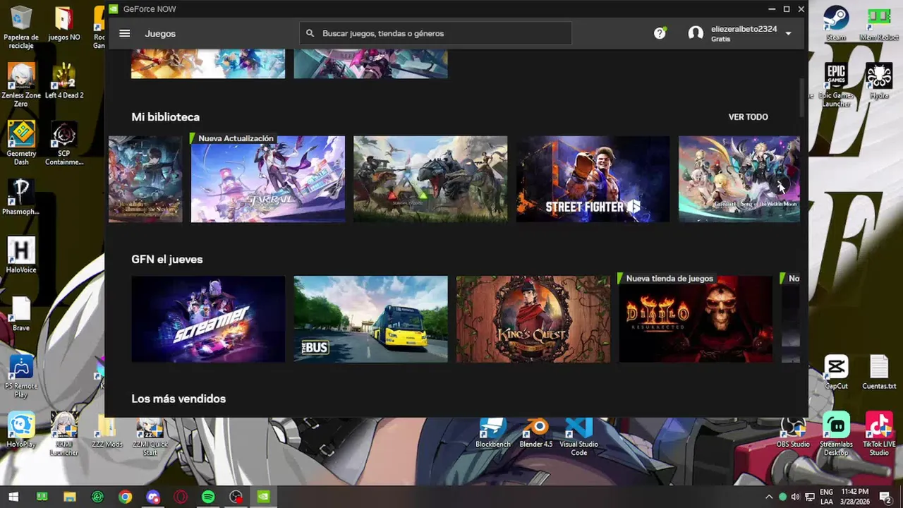Open PS Remote Play shortcut
This screenshot has width=903, height=508.
pos(21,376)
